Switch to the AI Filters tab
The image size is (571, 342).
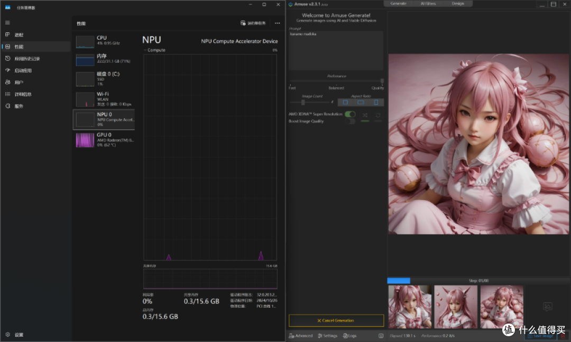coord(428,4)
